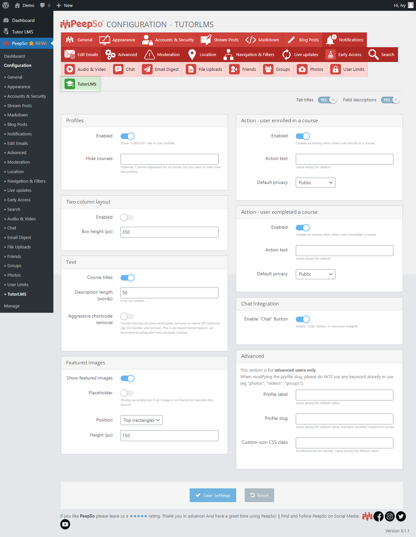Click the Navigation & Filters sitemap icon
The height and width of the screenshot is (537, 416).
click(x=228, y=54)
